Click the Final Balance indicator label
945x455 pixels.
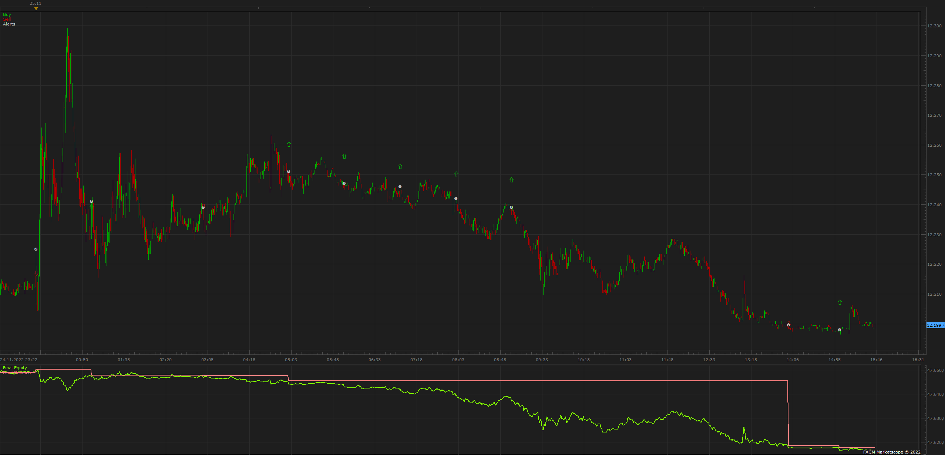(x=17, y=373)
